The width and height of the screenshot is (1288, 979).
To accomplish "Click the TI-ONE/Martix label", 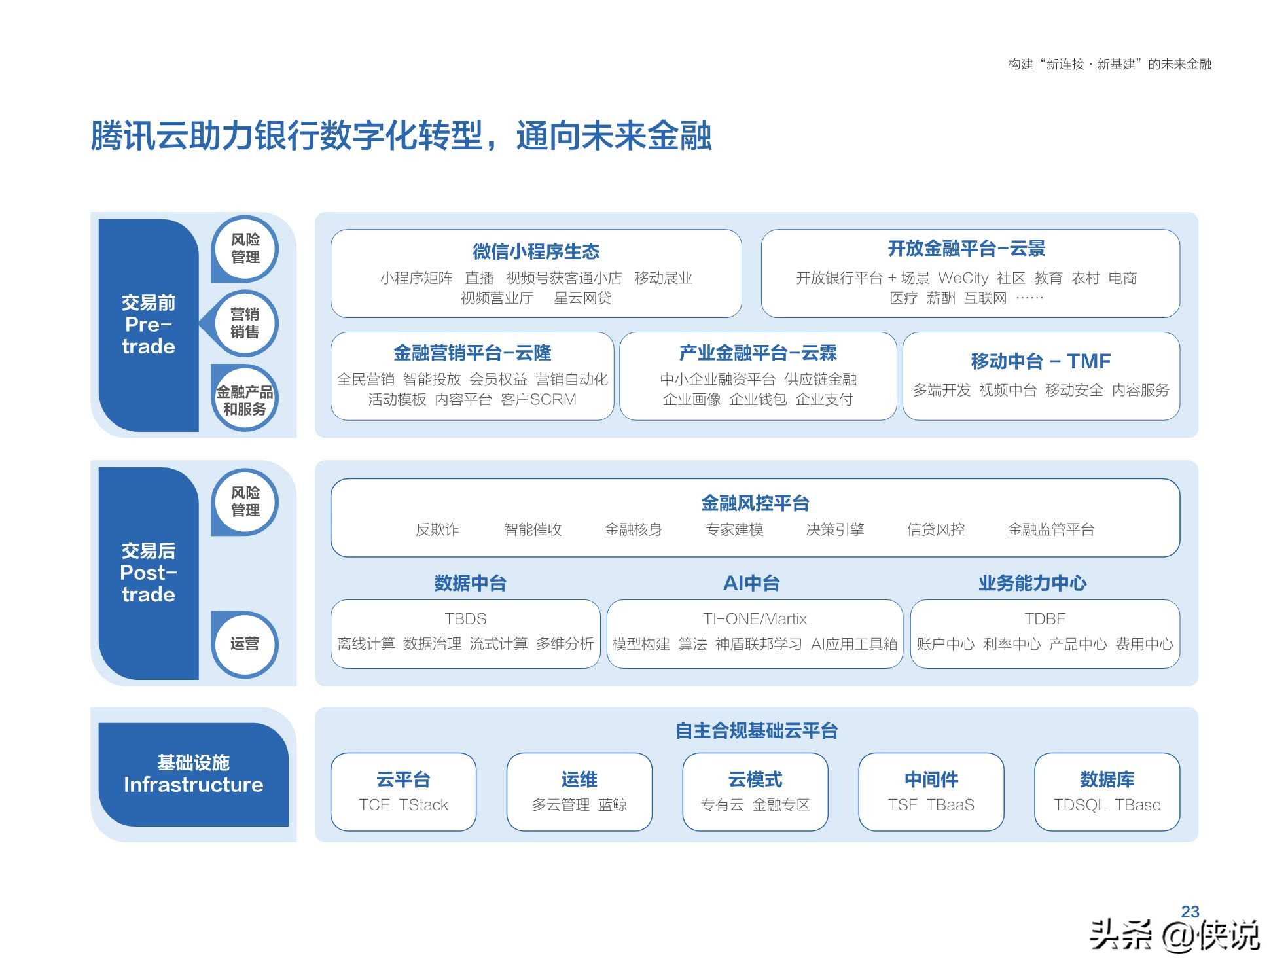I will 755,619.
